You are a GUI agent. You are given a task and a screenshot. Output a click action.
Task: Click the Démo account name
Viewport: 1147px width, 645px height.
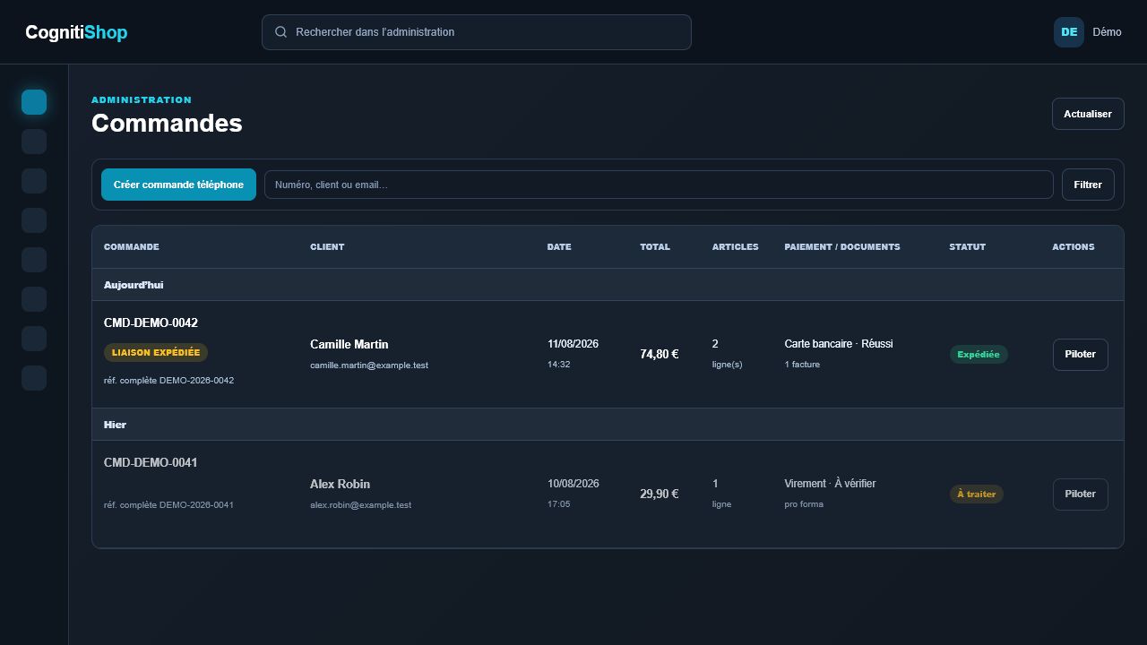click(x=1107, y=32)
